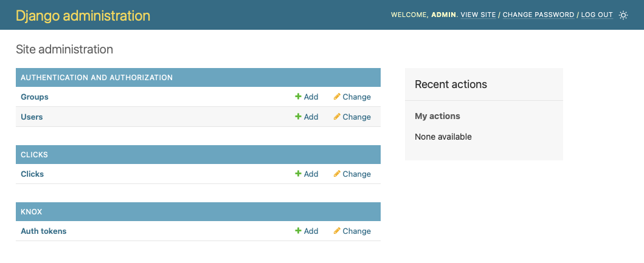Open the KNOX app section header
This screenshot has width=644, height=263.
pyautogui.click(x=32, y=212)
